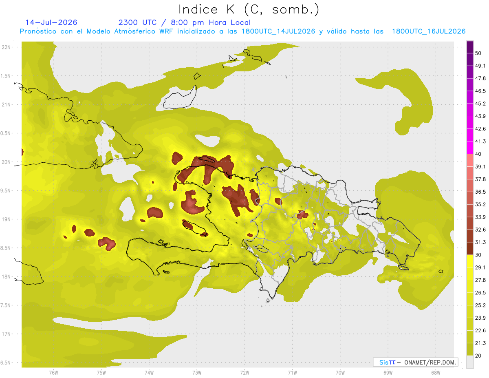The width and height of the screenshot is (489, 378).
Task: Select '2300 UTC / 8:00 pm Hora Local' text
Action: (x=184, y=22)
